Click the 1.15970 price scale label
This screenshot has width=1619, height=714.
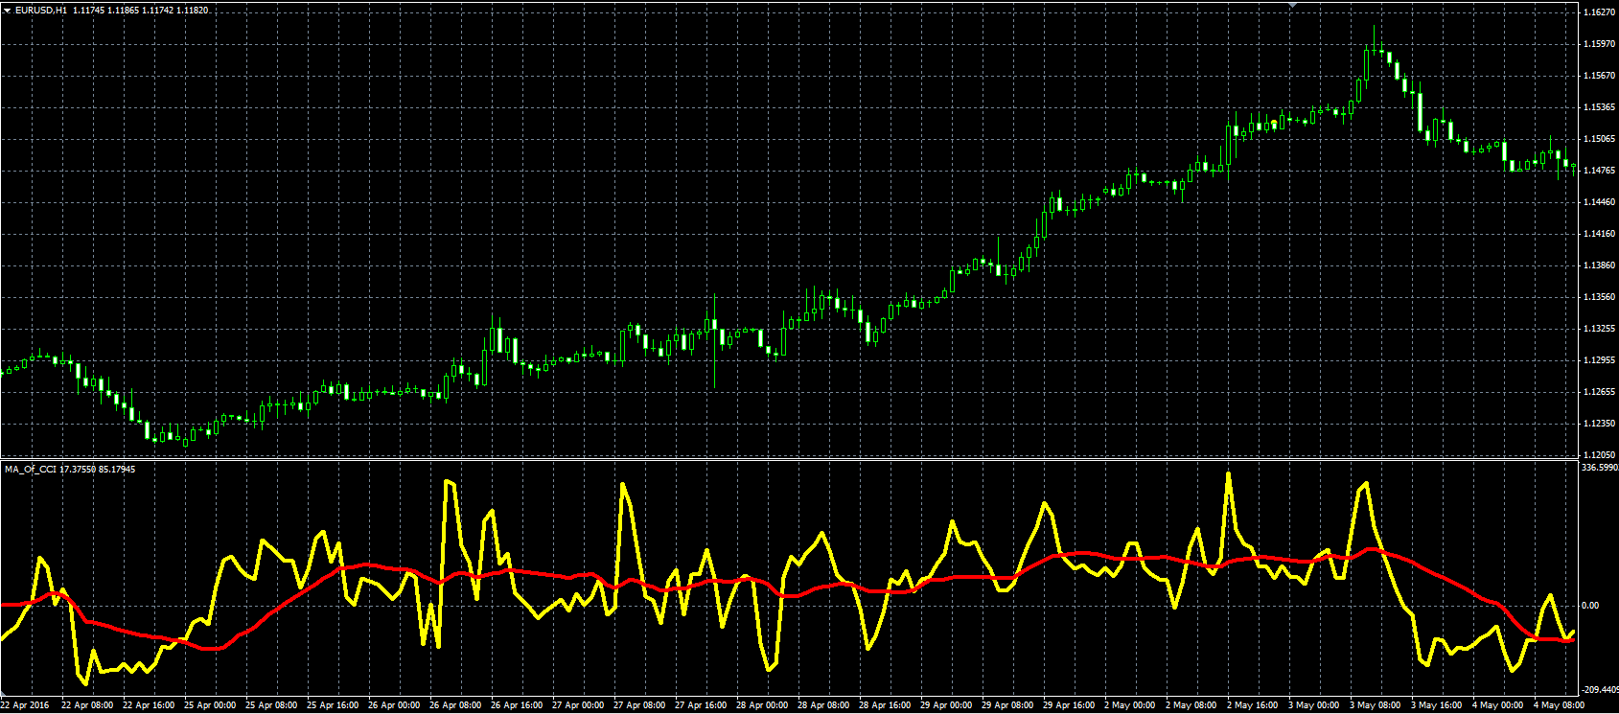(x=1598, y=44)
